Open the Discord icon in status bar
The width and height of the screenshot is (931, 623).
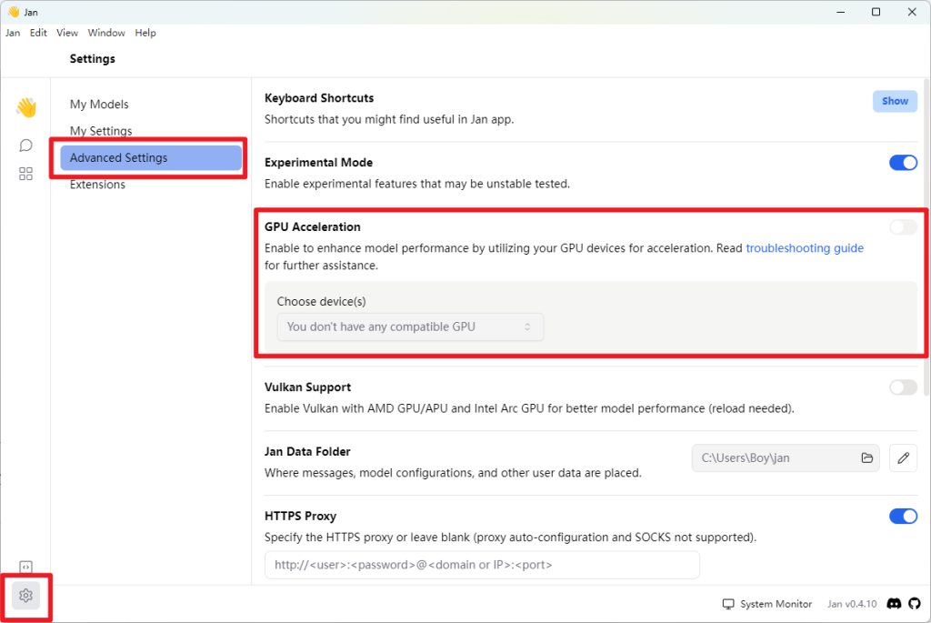tap(894, 604)
